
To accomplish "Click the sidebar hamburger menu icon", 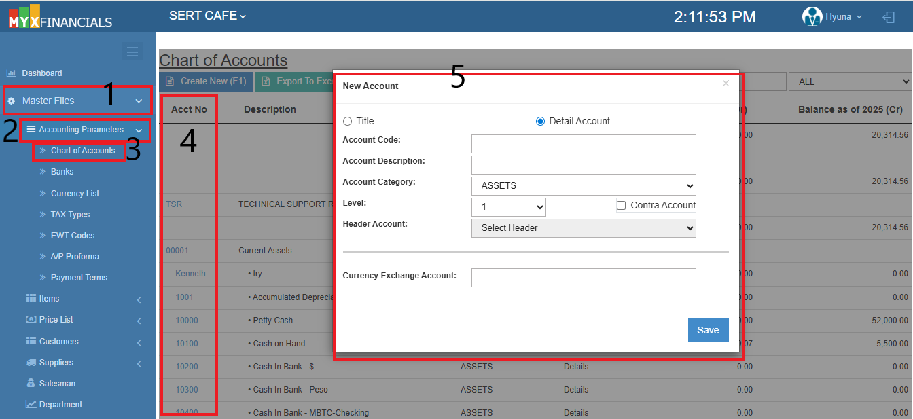I will point(132,51).
